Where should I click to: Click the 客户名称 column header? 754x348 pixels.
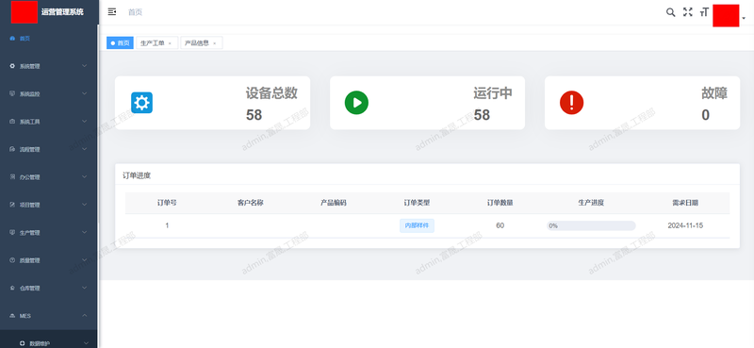tap(250, 203)
